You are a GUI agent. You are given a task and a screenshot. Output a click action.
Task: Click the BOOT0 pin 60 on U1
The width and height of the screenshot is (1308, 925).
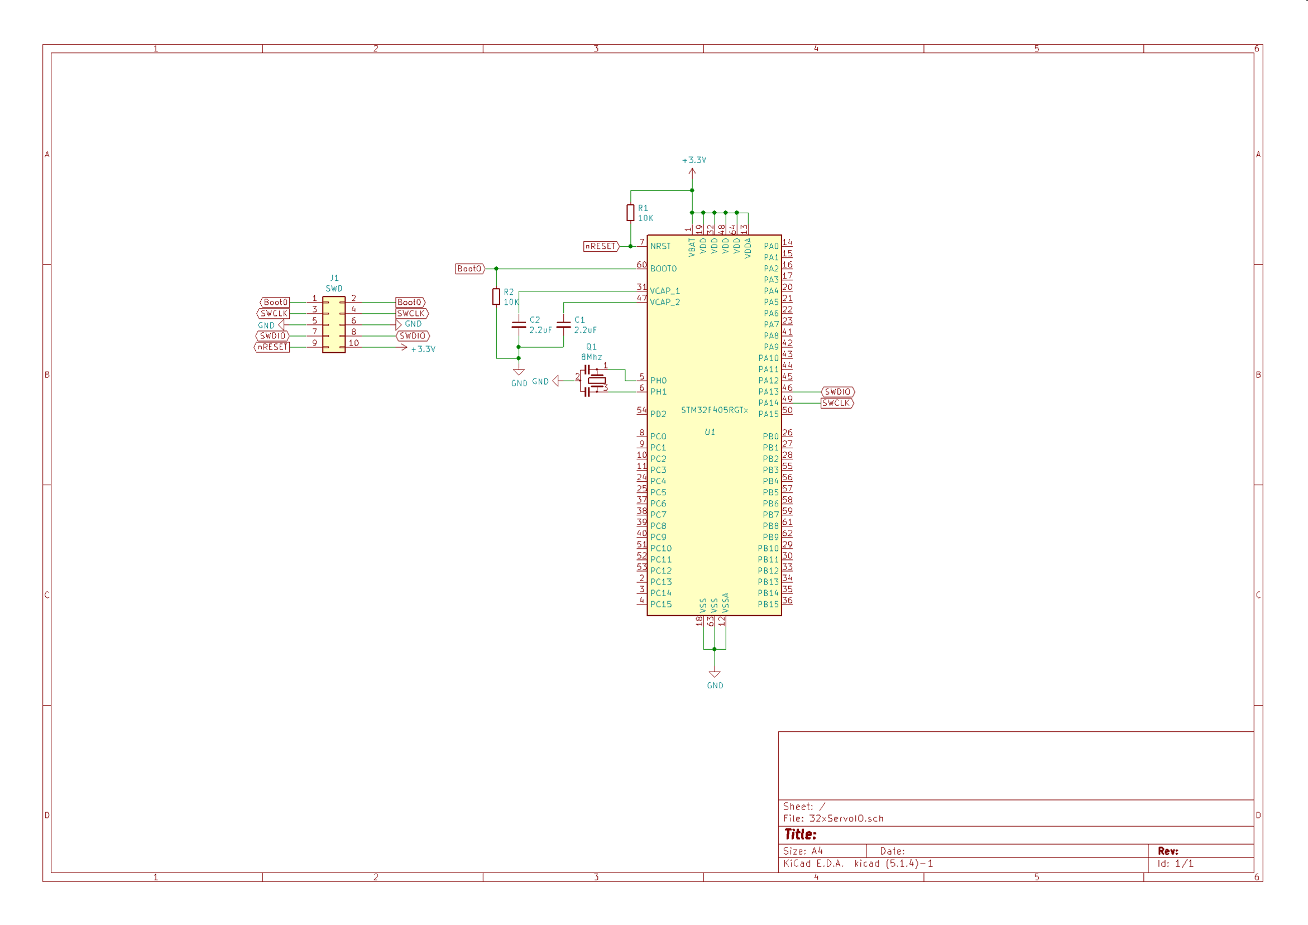pos(641,267)
